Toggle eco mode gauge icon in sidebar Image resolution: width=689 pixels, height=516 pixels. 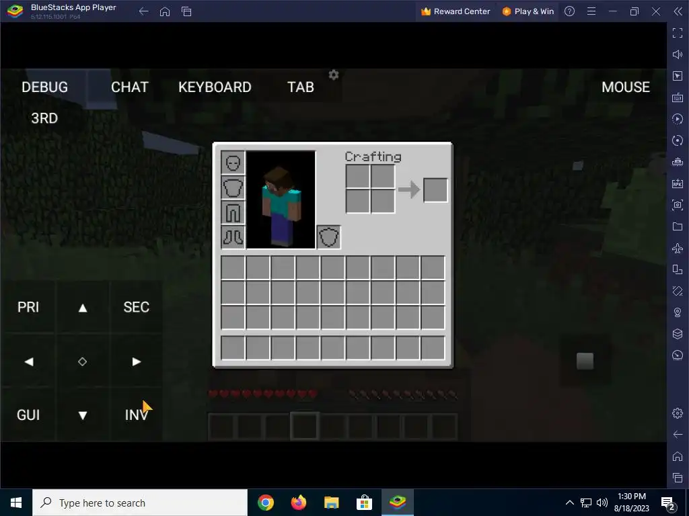point(678,355)
